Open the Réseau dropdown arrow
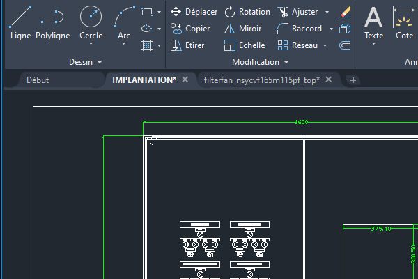418x279 pixels. coord(327,45)
